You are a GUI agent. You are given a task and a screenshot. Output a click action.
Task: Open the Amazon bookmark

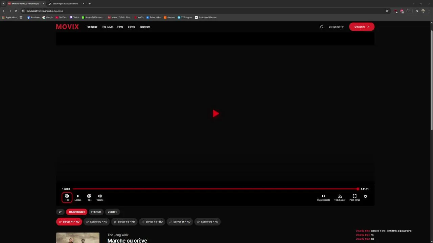[169, 18]
